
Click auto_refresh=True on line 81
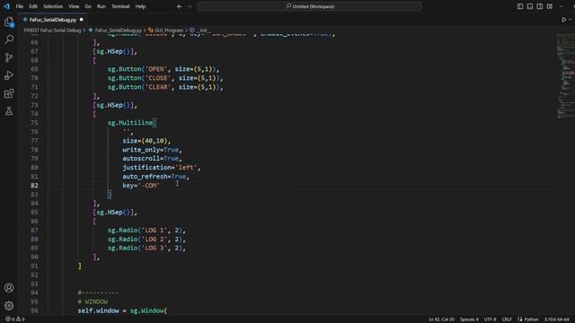click(154, 177)
